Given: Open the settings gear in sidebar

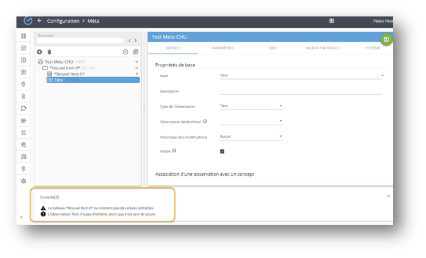Looking at the screenshot, I should (23, 181).
